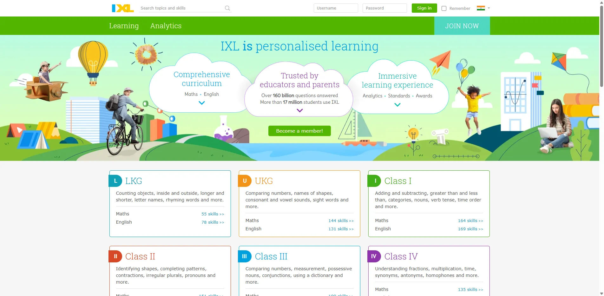Click the Class IV roman numeral badge
Screen dimensions: 604x296
[374, 256]
